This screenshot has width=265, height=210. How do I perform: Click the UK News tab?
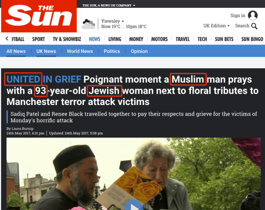[46, 51]
